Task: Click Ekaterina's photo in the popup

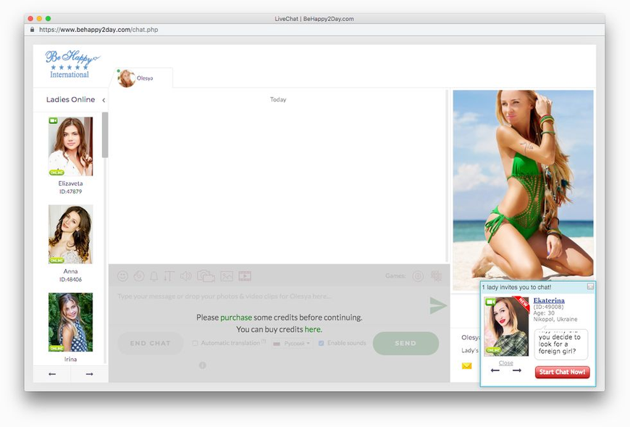Action: click(x=506, y=326)
